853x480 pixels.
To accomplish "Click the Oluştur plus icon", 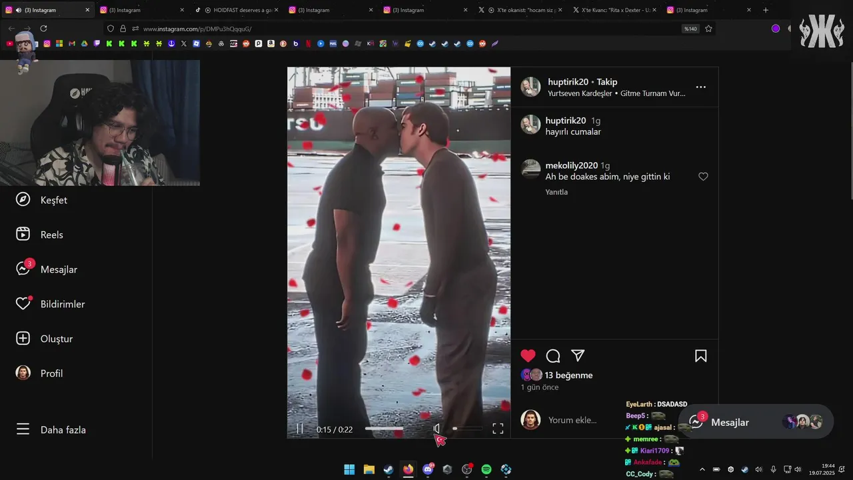I will click(23, 338).
